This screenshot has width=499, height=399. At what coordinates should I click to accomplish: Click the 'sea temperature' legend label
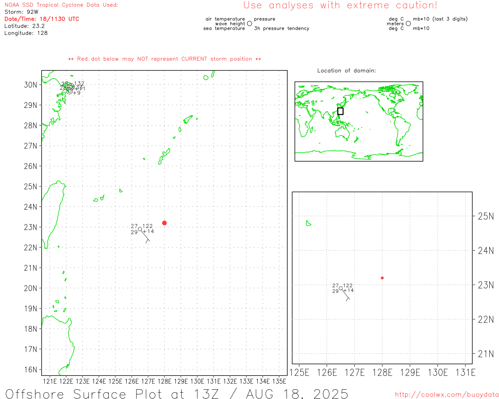point(224,28)
